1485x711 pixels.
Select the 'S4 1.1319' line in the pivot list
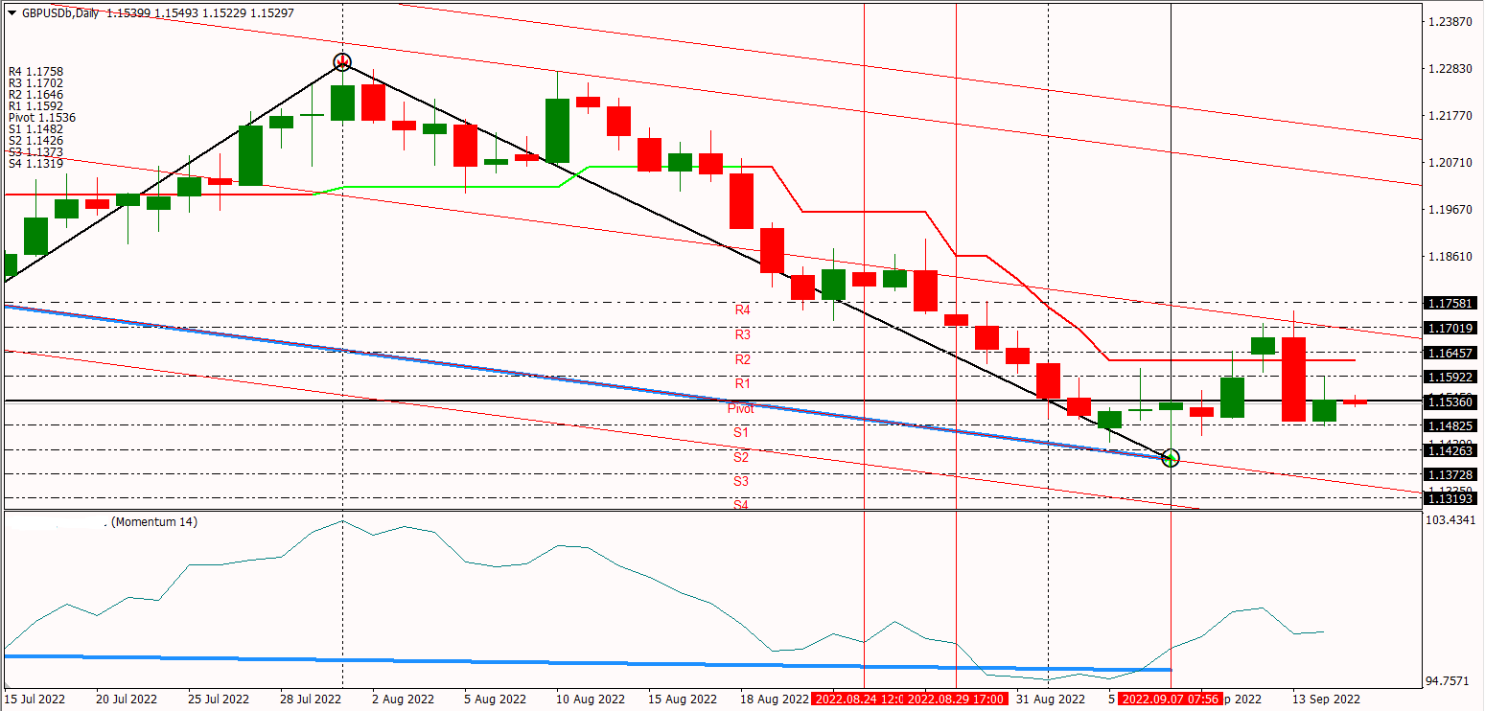pyautogui.click(x=35, y=164)
